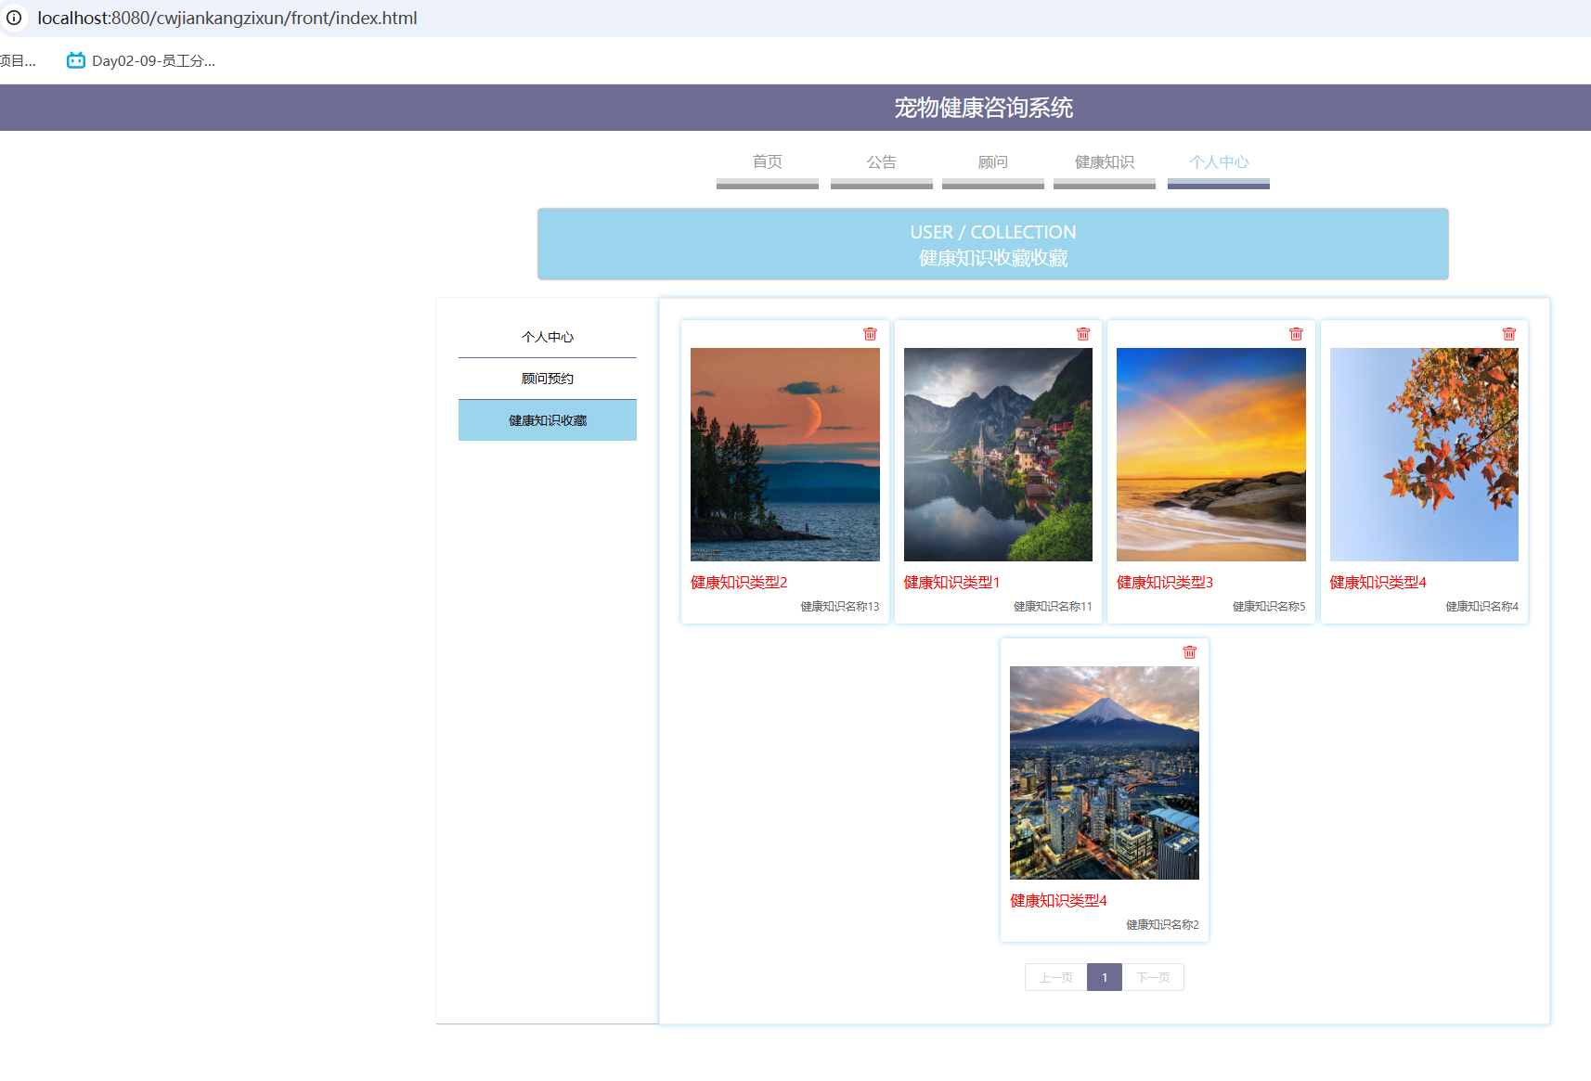Click the USER / COLLECTION banner heading
Screen dimensions: 1591x1081
tap(993, 232)
